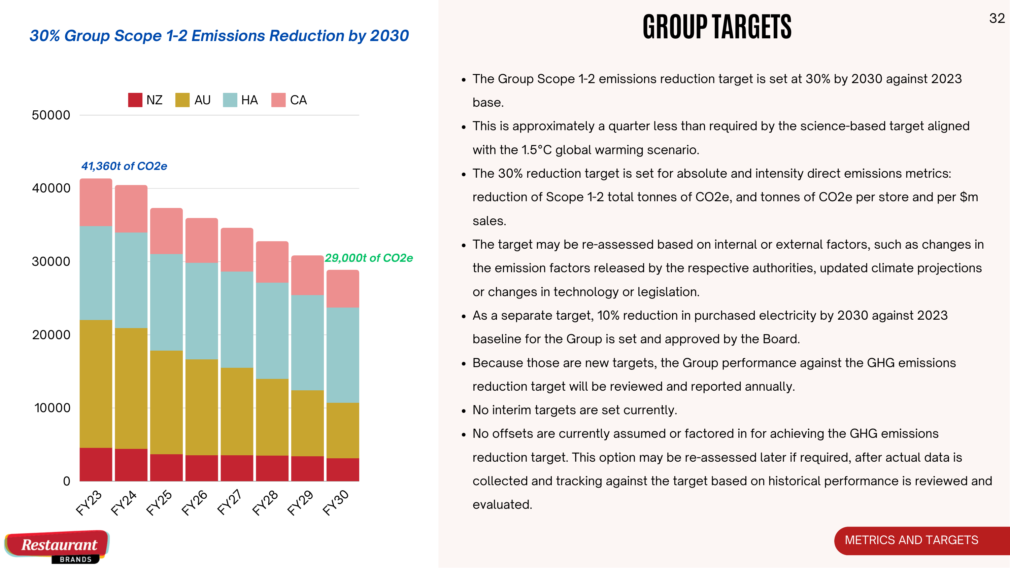1010x568 pixels.
Task: Click the '41,360t of CO2e' annotation
Action: [124, 166]
